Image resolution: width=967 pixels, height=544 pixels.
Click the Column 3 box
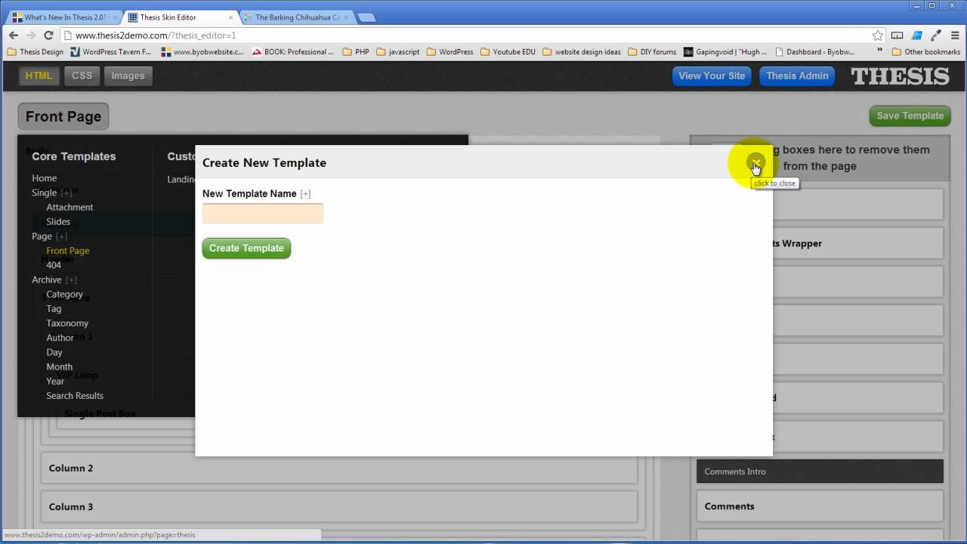coord(339,507)
